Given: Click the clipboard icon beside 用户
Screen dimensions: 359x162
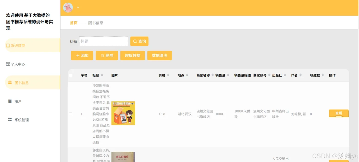Looking at the screenshot, I should click(x=10, y=101).
